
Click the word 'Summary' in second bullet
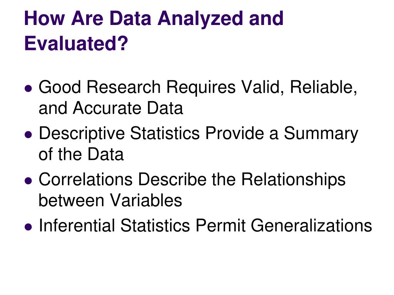click(x=321, y=134)
